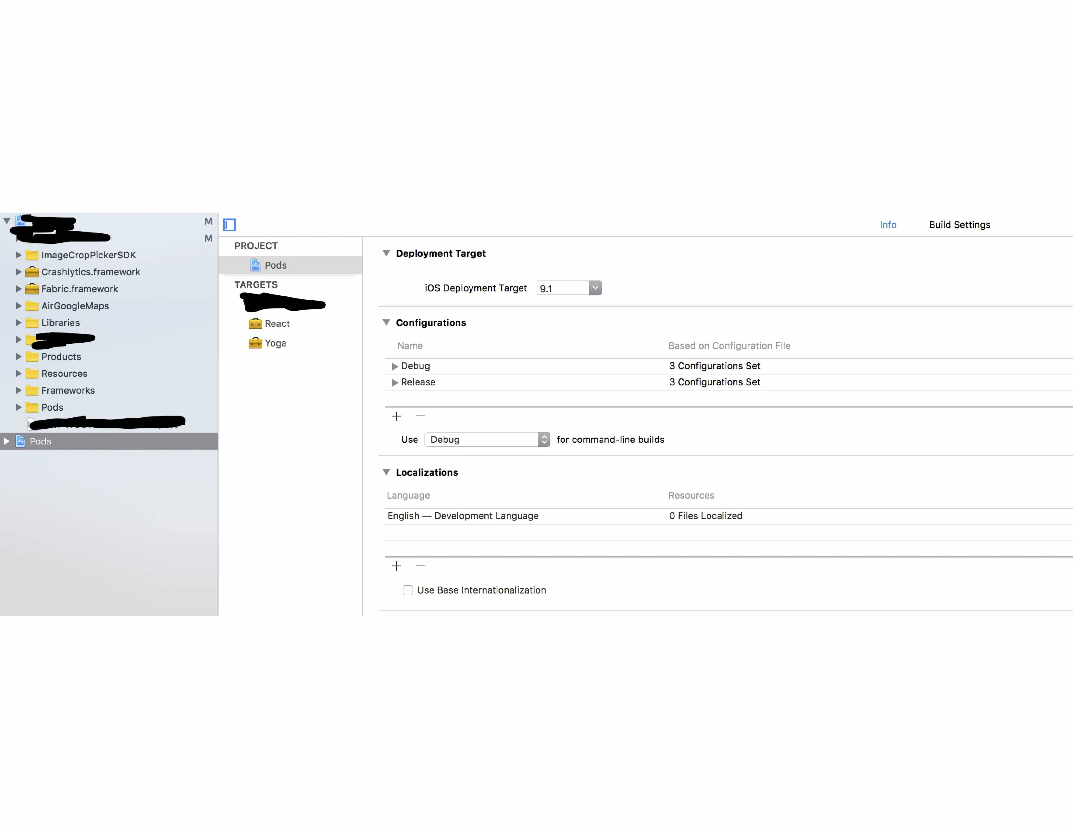The image size is (1073, 829).
Task: Enable Use Base Internationalization checkbox
Action: (408, 590)
